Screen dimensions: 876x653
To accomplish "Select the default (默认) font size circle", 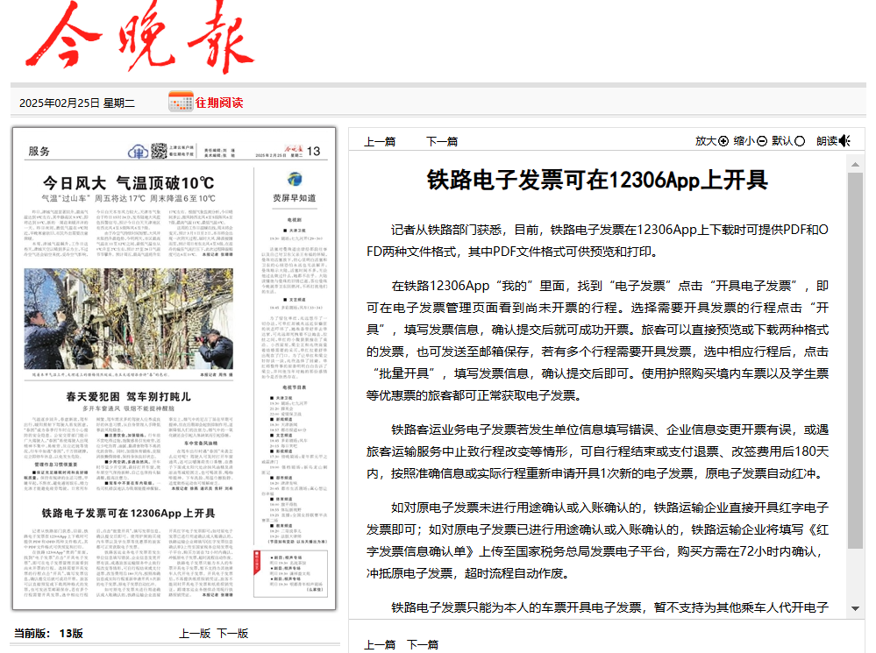I will [800, 141].
